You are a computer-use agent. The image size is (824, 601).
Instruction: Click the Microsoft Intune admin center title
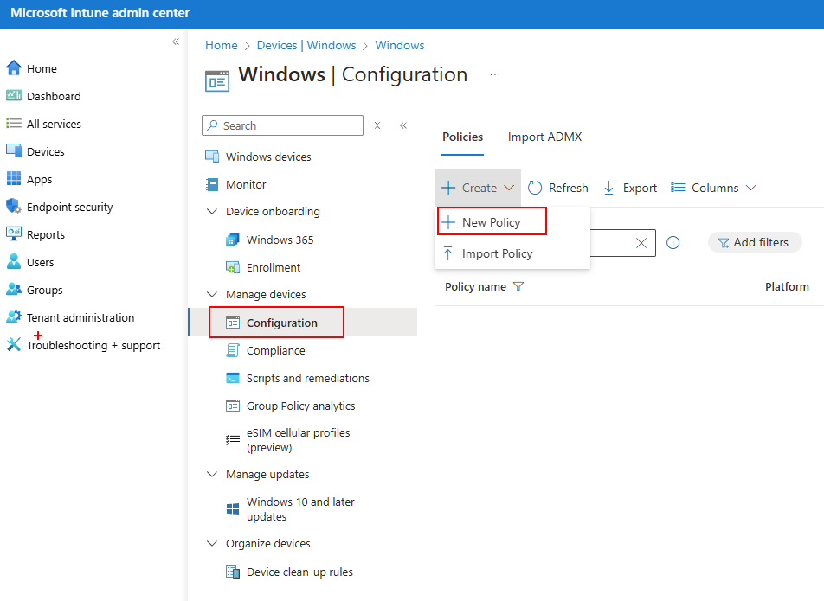click(x=100, y=13)
